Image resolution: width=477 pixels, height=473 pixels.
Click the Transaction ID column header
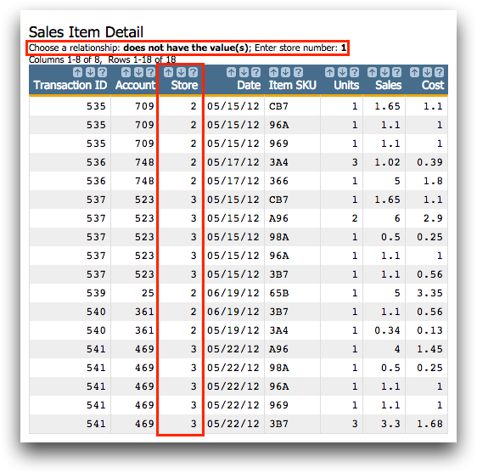click(x=70, y=85)
